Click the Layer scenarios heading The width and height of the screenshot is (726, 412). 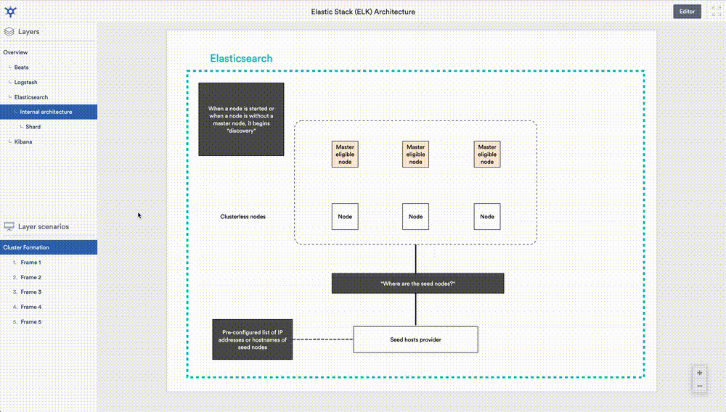44,226
